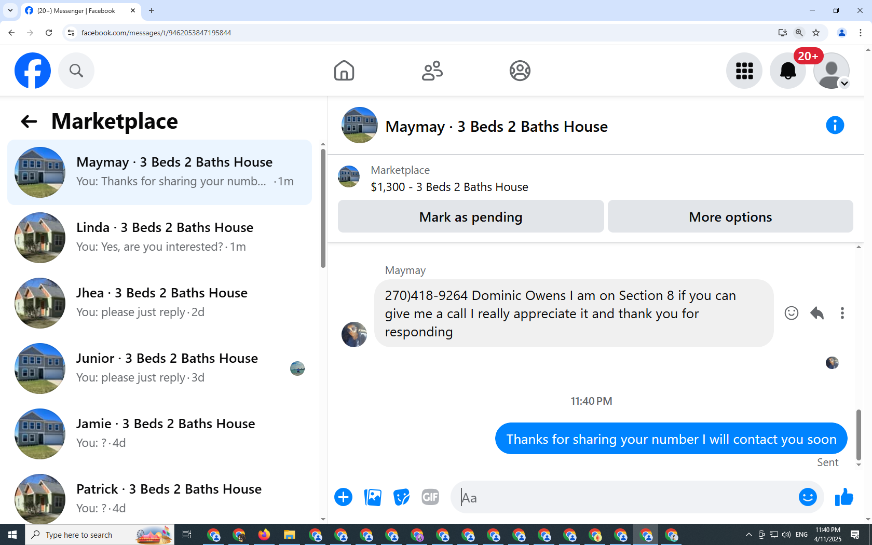This screenshot has height=545, width=872.
Task: Open more actions plus button
Action: pyautogui.click(x=344, y=497)
